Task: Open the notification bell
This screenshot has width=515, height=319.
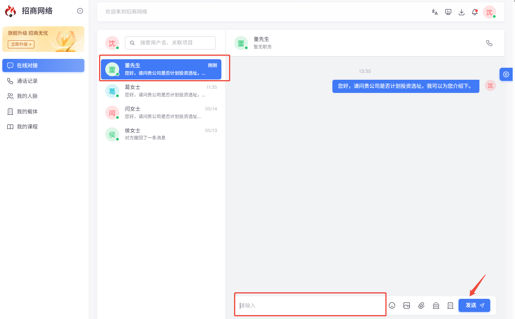Action: point(475,12)
